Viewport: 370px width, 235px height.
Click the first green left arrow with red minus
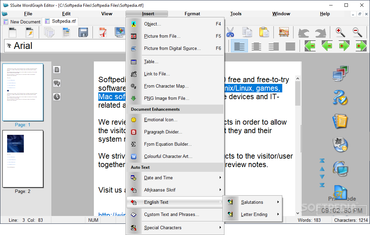310,46
